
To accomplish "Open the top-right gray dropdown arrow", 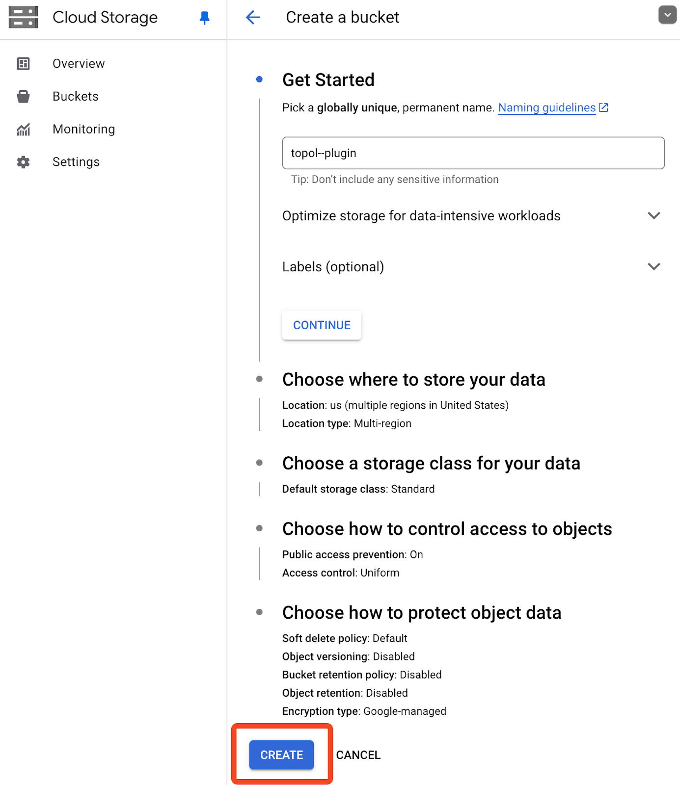I will coord(667,15).
